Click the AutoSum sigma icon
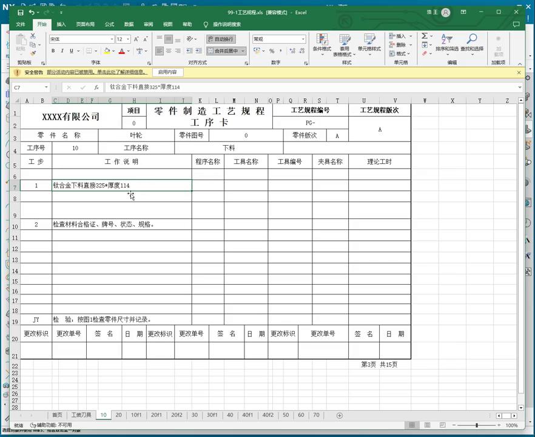The height and width of the screenshot is (437, 535). (x=424, y=36)
